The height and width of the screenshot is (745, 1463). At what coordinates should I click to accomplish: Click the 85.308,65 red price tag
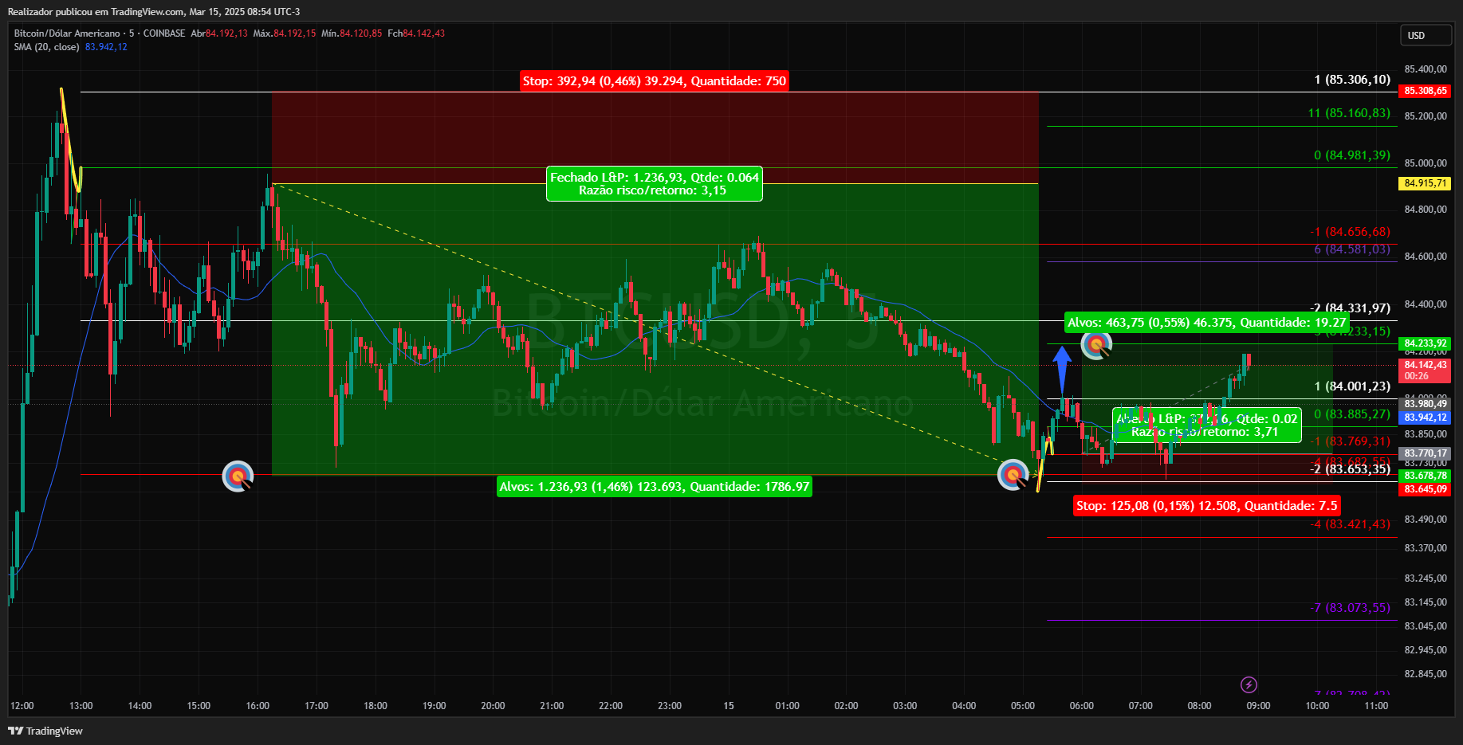coord(1426,91)
